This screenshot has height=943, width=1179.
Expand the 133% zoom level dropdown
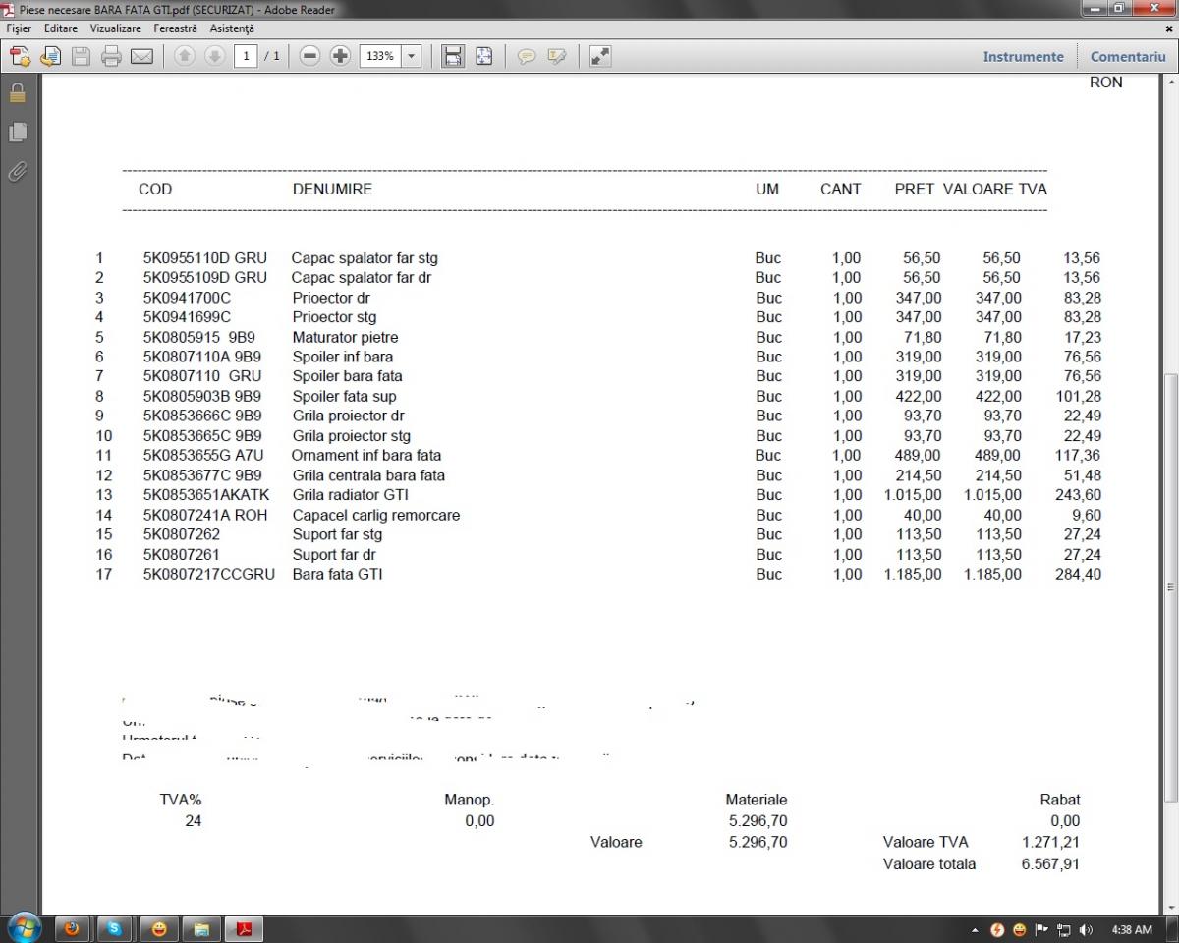point(411,57)
